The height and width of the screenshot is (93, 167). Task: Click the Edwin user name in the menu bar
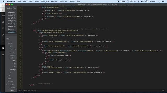pos(152,1)
